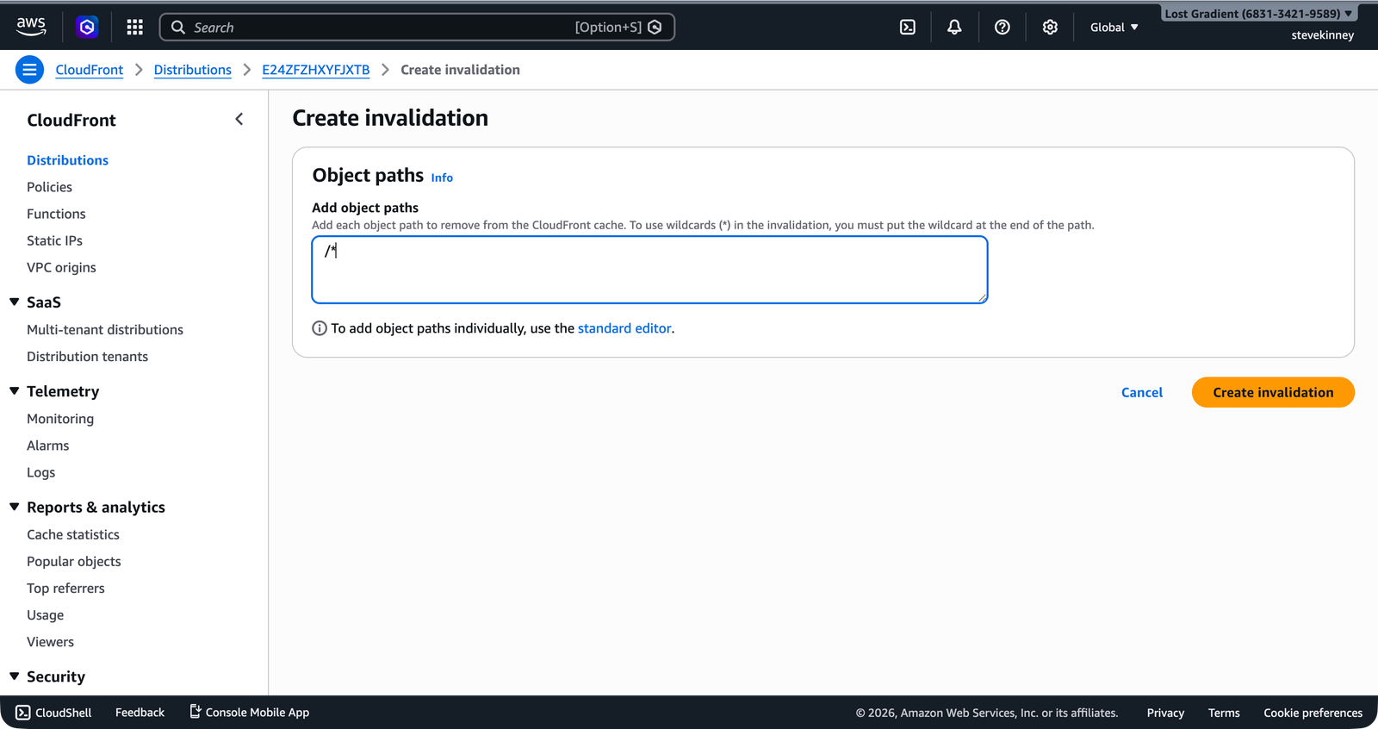
Task: Collapse the Security section
Action: point(15,676)
